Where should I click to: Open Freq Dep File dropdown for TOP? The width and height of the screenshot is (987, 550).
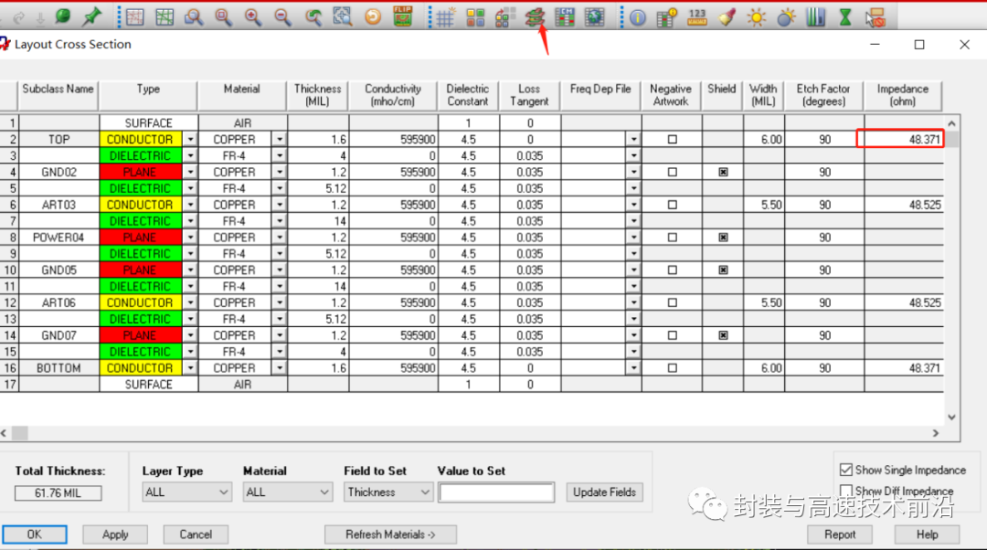coord(633,139)
